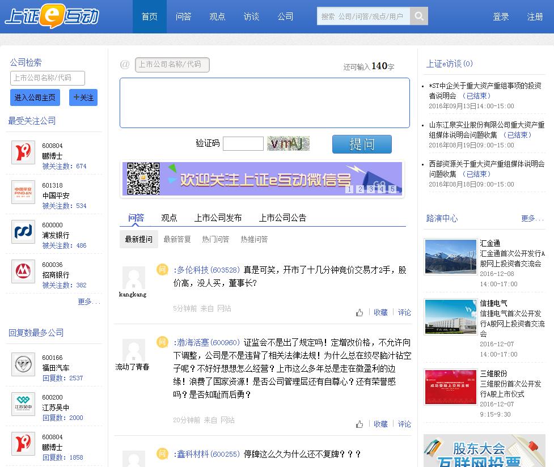Click 收藏 on 多伦科技 question
The height and width of the screenshot is (467, 554).
coord(380,313)
